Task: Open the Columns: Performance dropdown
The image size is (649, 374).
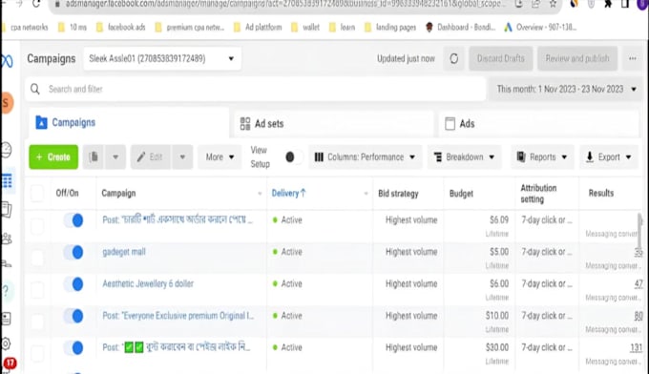Action: click(365, 156)
